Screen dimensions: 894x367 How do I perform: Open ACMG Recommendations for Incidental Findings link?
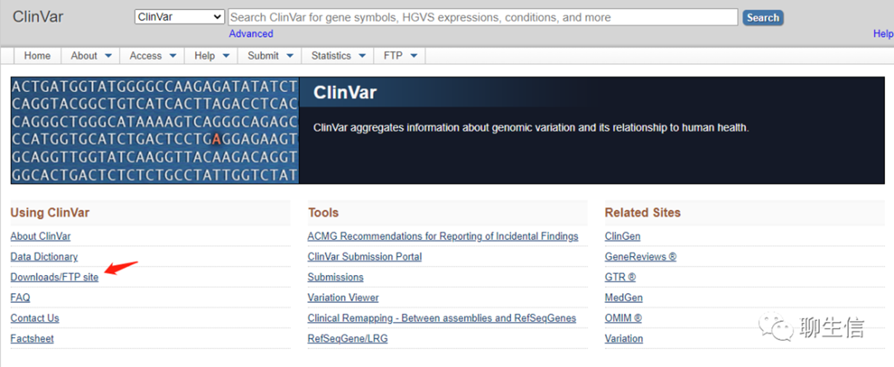click(x=443, y=236)
